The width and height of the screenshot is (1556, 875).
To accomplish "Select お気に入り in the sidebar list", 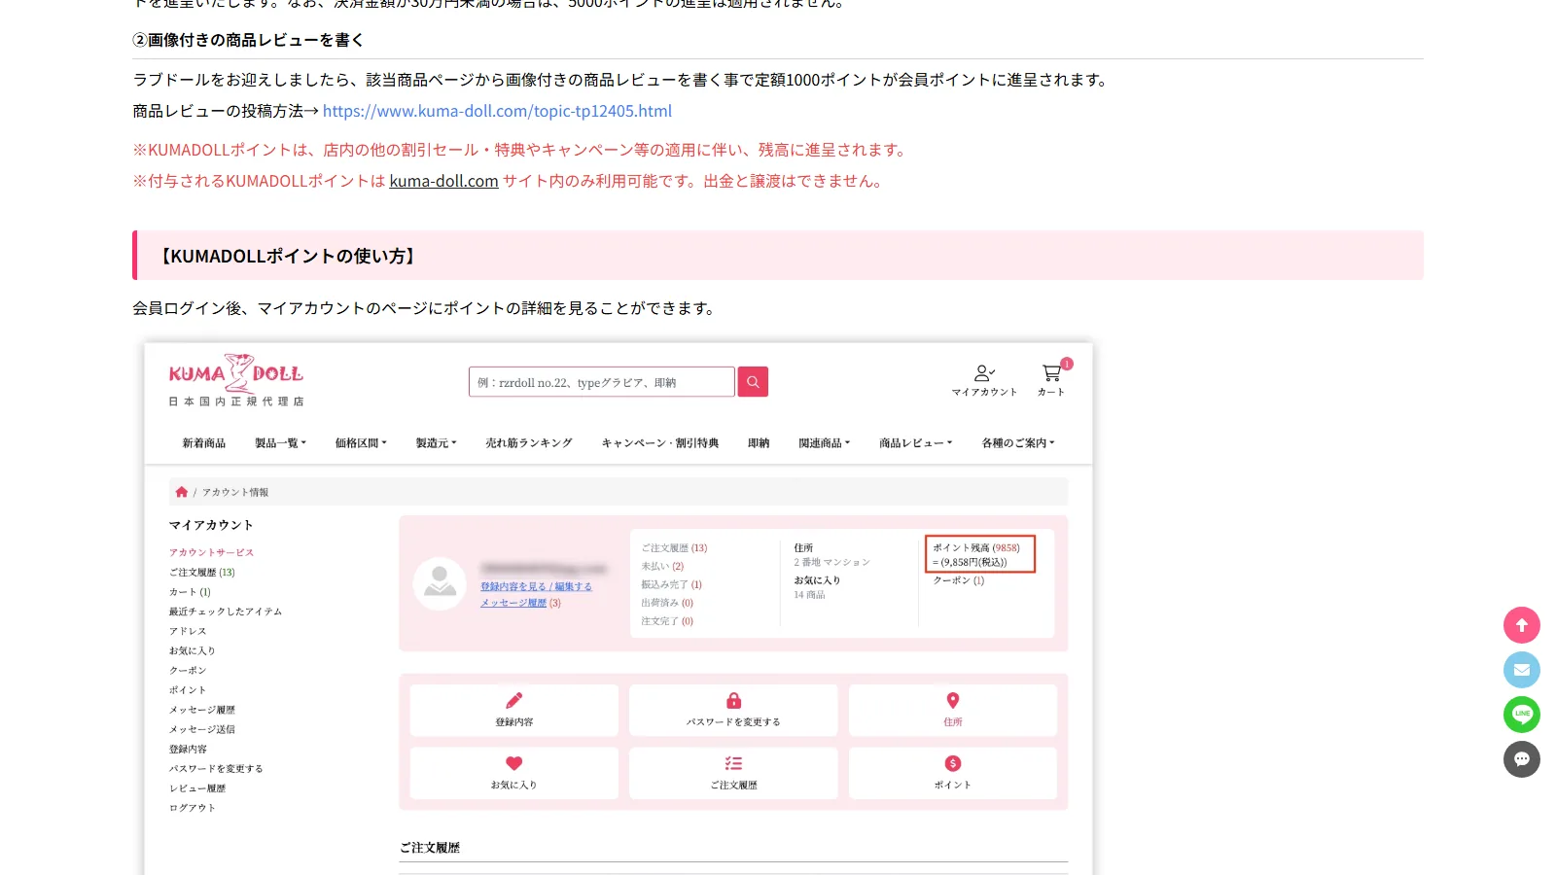I will 193,650.
